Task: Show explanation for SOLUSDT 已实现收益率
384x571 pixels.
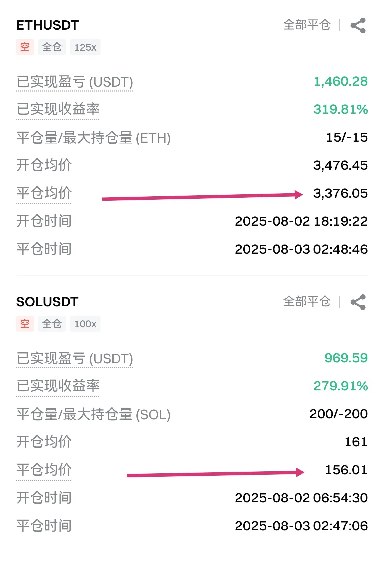Action: [58, 387]
